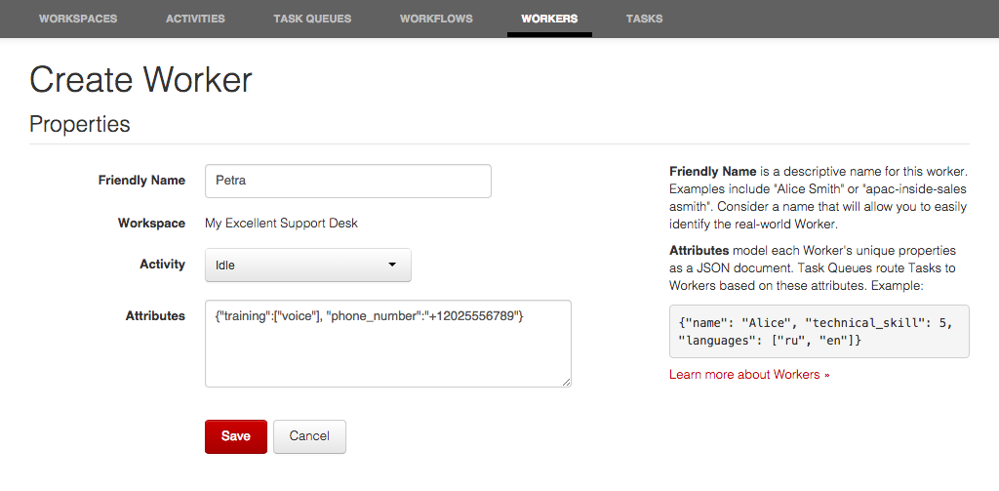The width and height of the screenshot is (999, 491).
Task: Switch to the Activities tab
Action: pyautogui.click(x=195, y=19)
